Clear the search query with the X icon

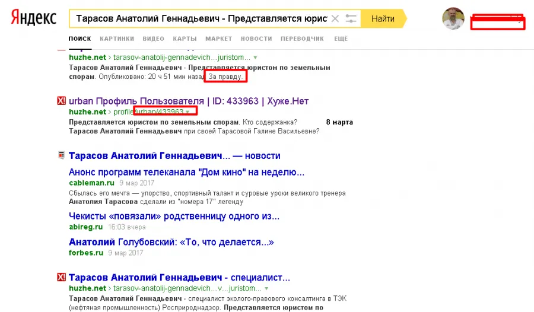click(335, 18)
